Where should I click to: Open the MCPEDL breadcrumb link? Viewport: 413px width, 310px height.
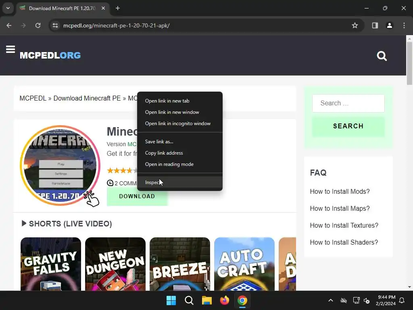(33, 98)
